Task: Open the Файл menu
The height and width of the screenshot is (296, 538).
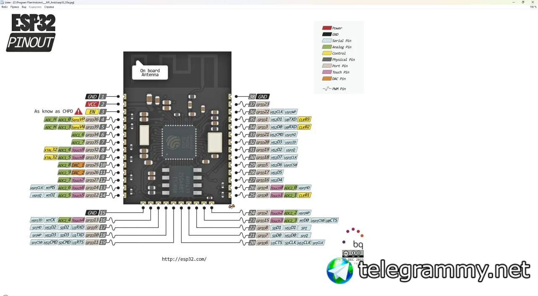Action: [x=4, y=7]
